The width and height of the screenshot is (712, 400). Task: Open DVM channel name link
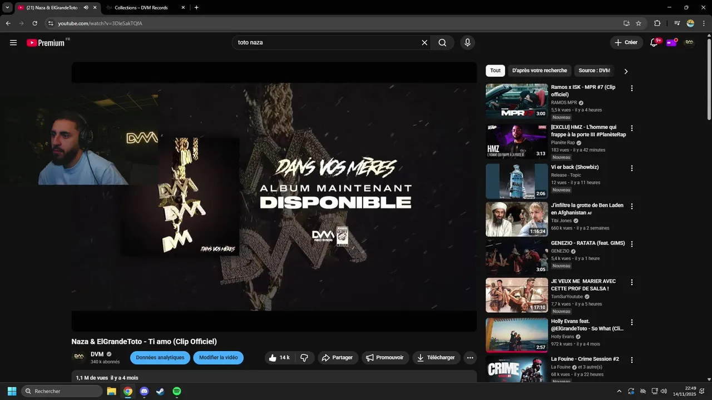point(97,354)
